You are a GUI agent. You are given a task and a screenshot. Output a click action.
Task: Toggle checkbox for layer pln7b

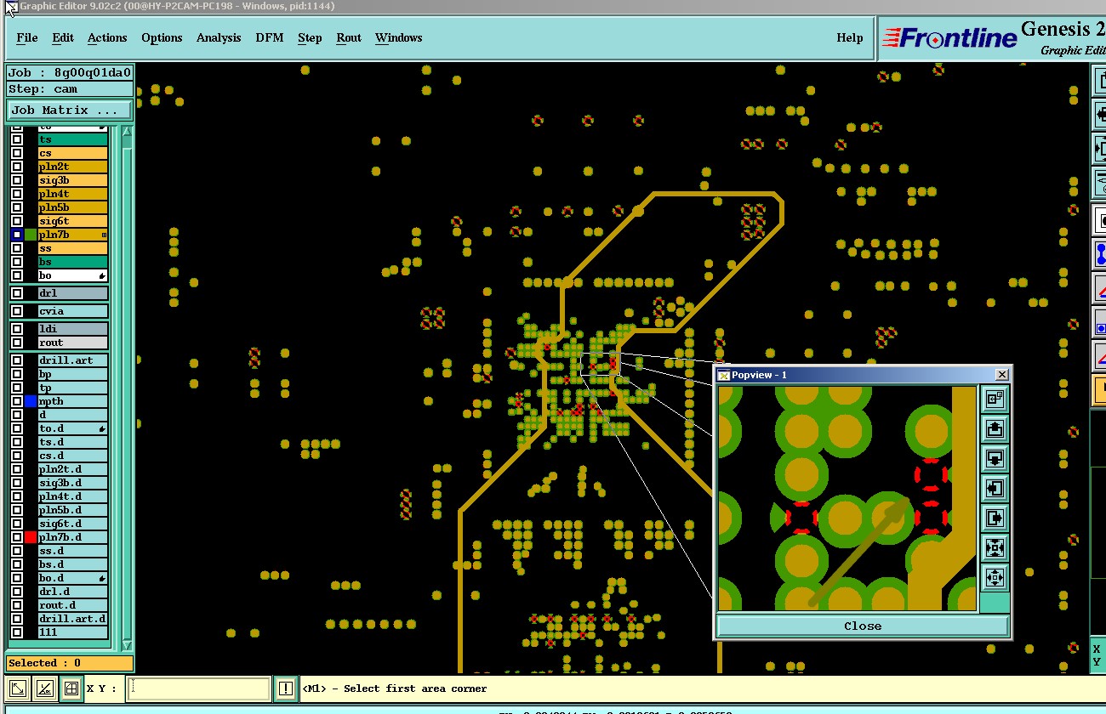[17, 235]
